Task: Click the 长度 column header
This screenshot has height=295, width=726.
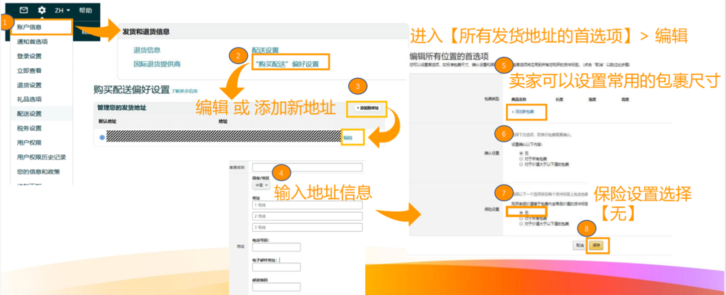Action: 559,99
